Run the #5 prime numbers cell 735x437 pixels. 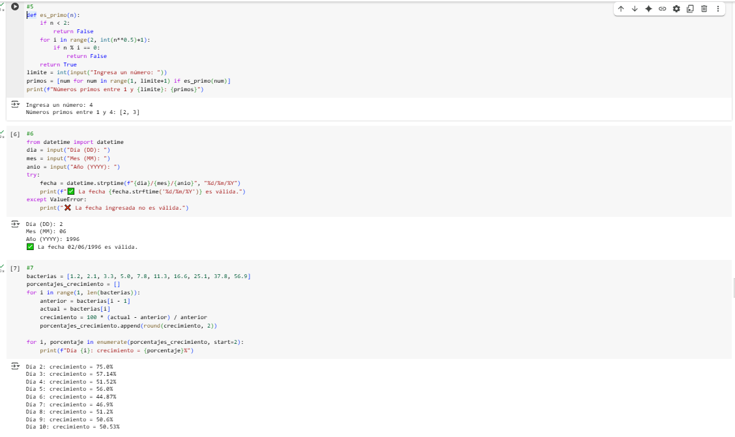(x=15, y=7)
